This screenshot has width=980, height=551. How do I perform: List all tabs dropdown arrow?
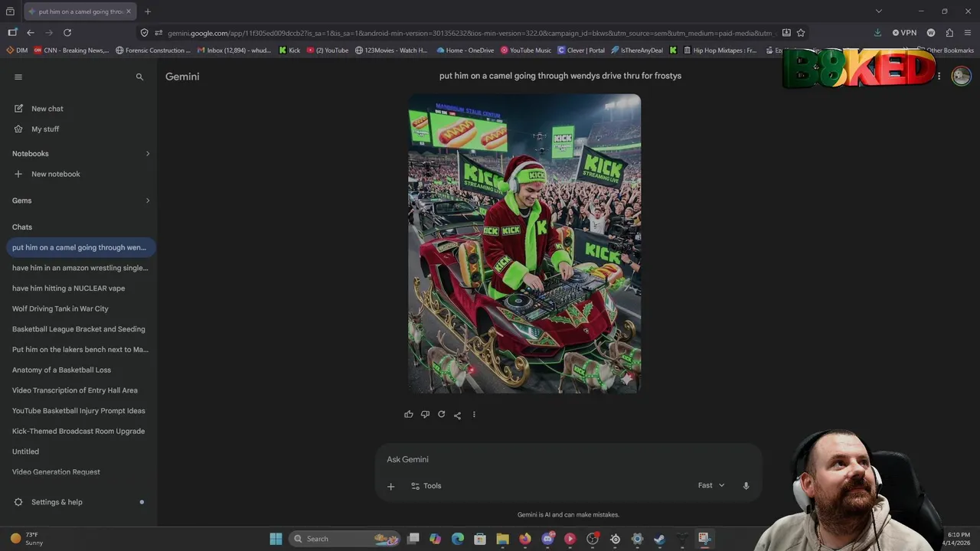[878, 11]
